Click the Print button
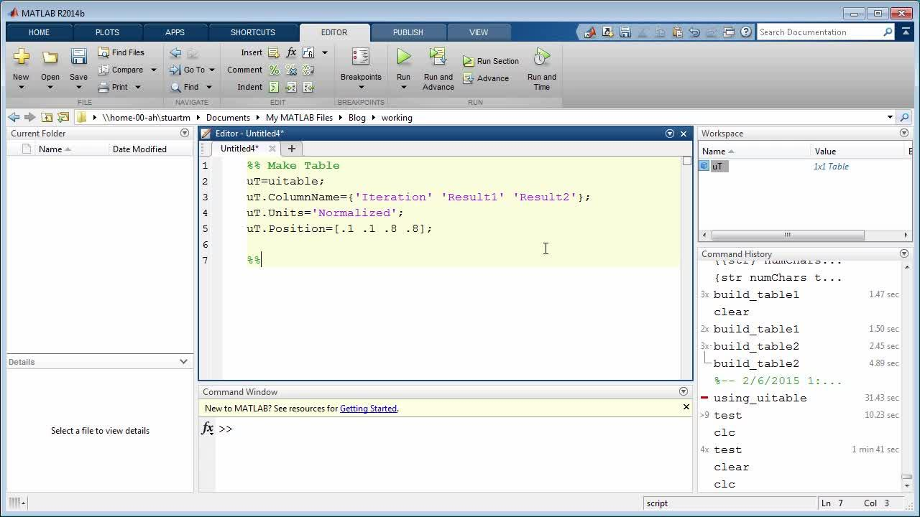The image size is (920, 517). point(114,87)
